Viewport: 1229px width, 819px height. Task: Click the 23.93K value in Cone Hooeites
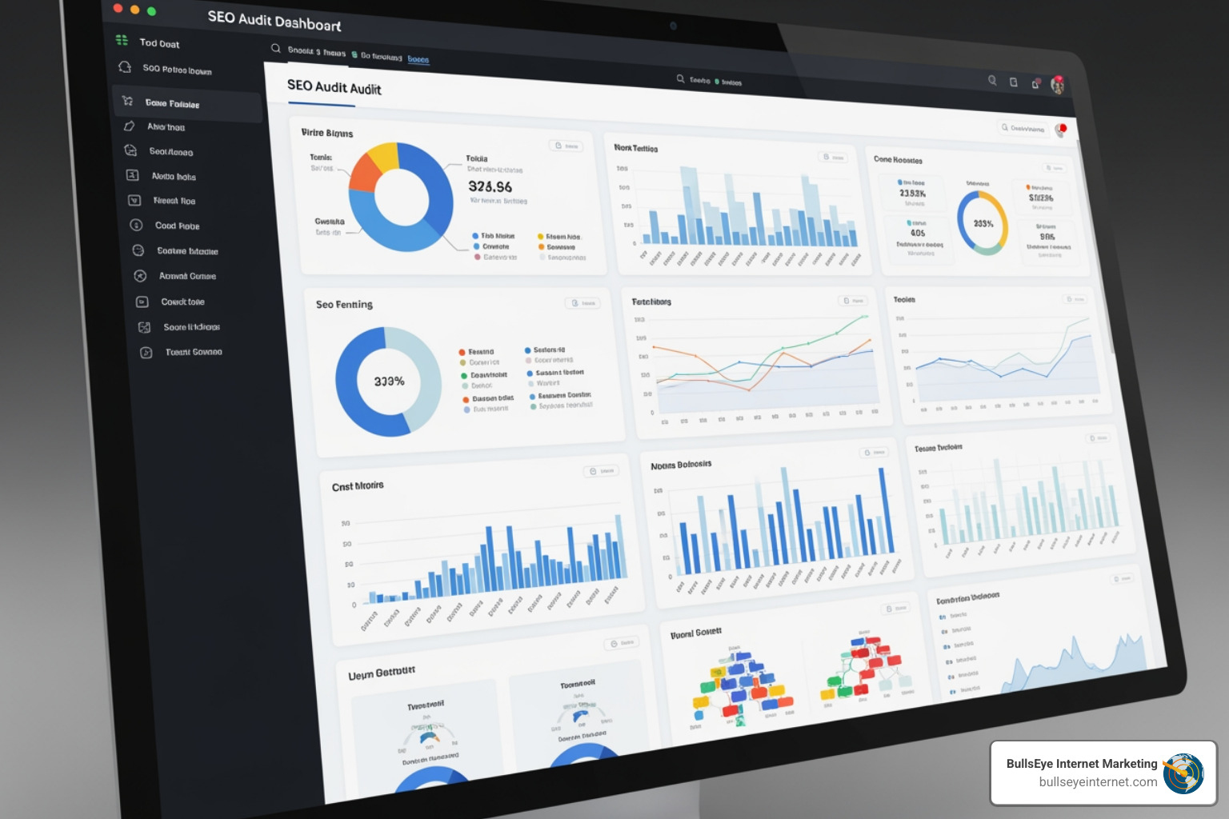912,194
